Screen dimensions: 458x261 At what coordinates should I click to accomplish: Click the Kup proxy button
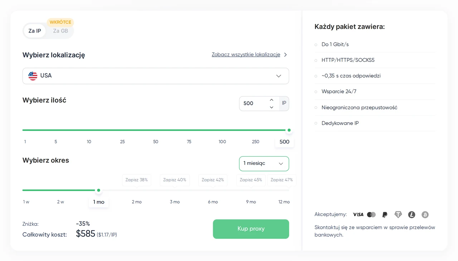(251, 229)
